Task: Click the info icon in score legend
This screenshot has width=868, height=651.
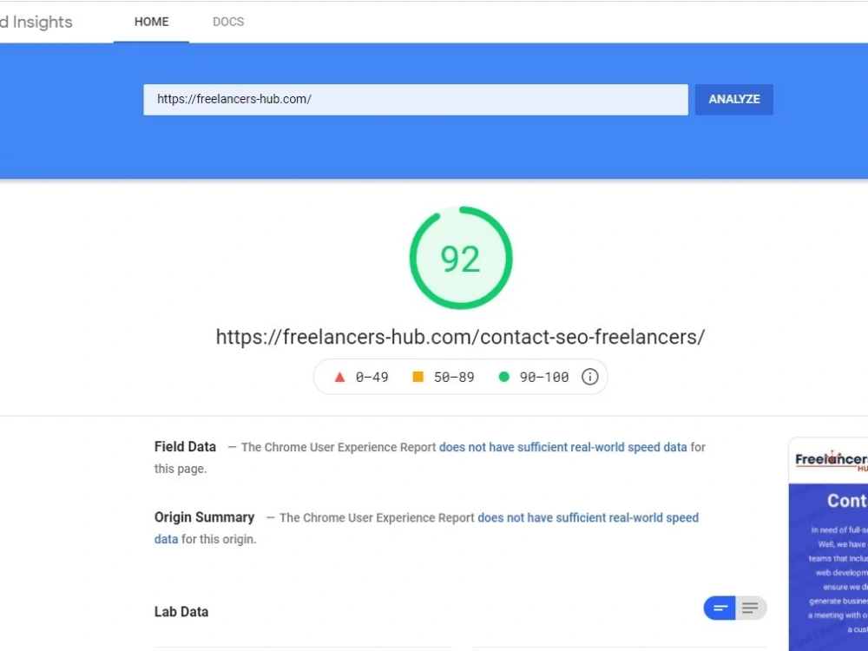Action: pyautogui.click(x=589, y=377)
